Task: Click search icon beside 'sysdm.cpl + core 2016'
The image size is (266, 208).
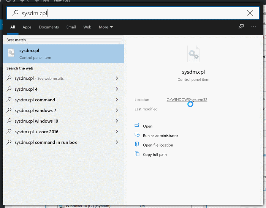Action: (x=9, y=132)
